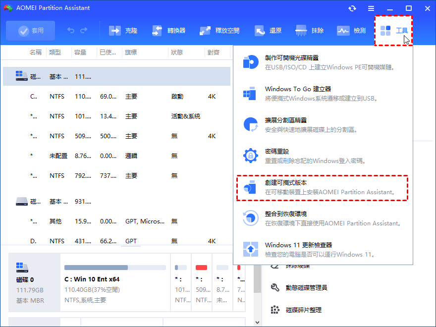
Task: Open the 克隆 clone toolbar item
Action: tap(123, 31)
